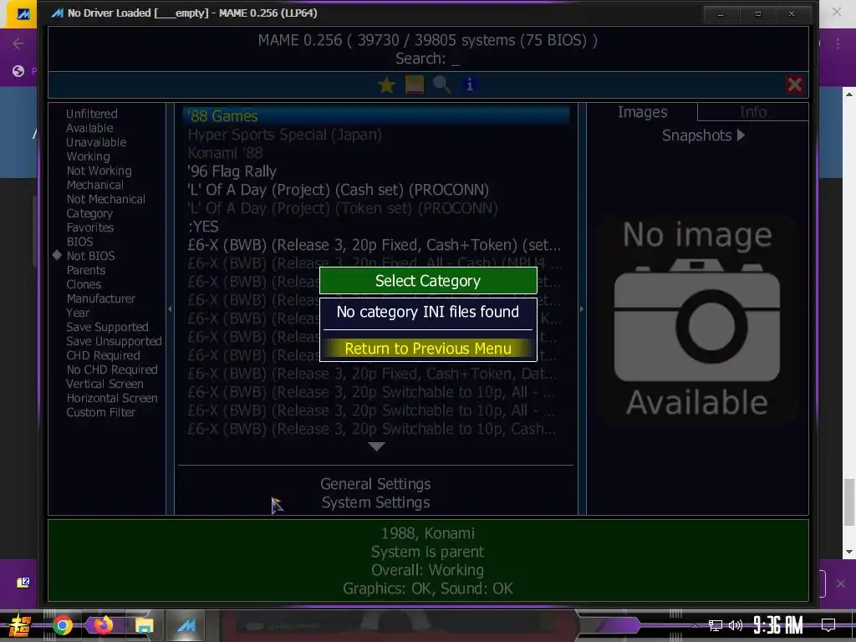The height and width of the screenshot is (642, 856).
Task: Click the MAME icon in the taskbar
Action: pos(186,625)
